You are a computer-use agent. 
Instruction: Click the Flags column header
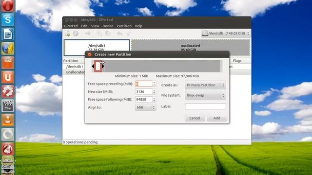coord(237,61)
